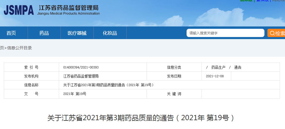This screenshot has width=285, height=129.
Task: Select document number value 2021年 第19号
Action: pyautogui.click(x=75, y=94)
